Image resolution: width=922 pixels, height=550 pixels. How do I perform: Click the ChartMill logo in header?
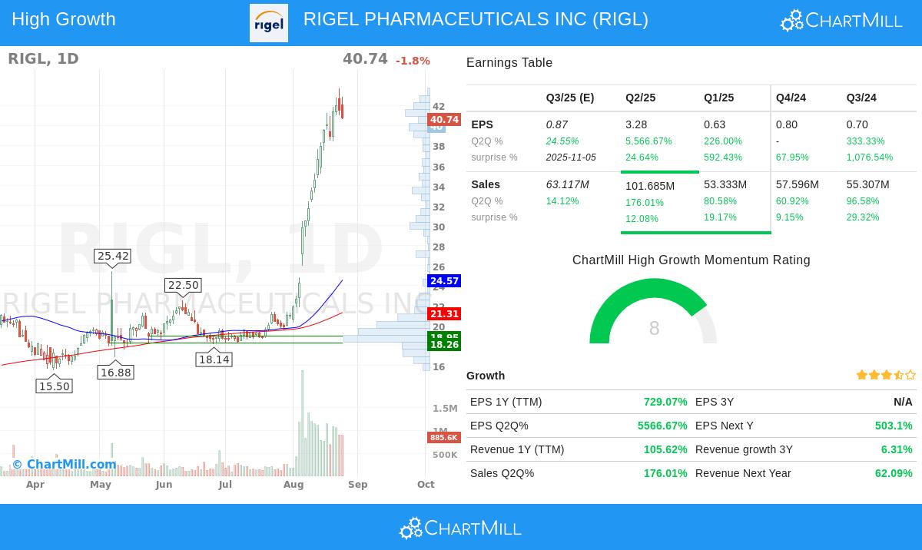tap(841, 21)
